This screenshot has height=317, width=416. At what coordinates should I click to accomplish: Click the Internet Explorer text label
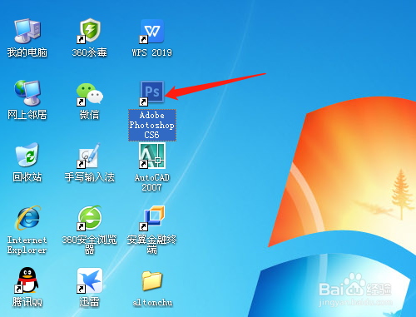click(x=27, y=245)
